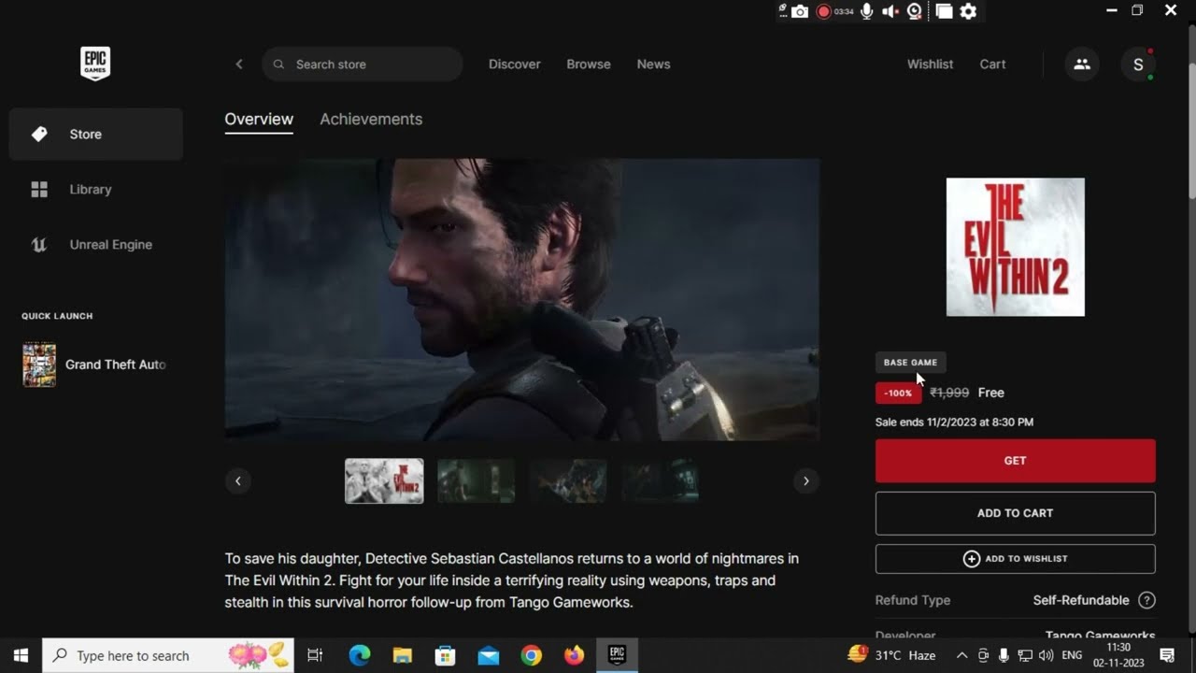This screenshot has width=1196, height=673.
Task: Select the fourth carousel screenshot thumbnail
Action: 661,480
